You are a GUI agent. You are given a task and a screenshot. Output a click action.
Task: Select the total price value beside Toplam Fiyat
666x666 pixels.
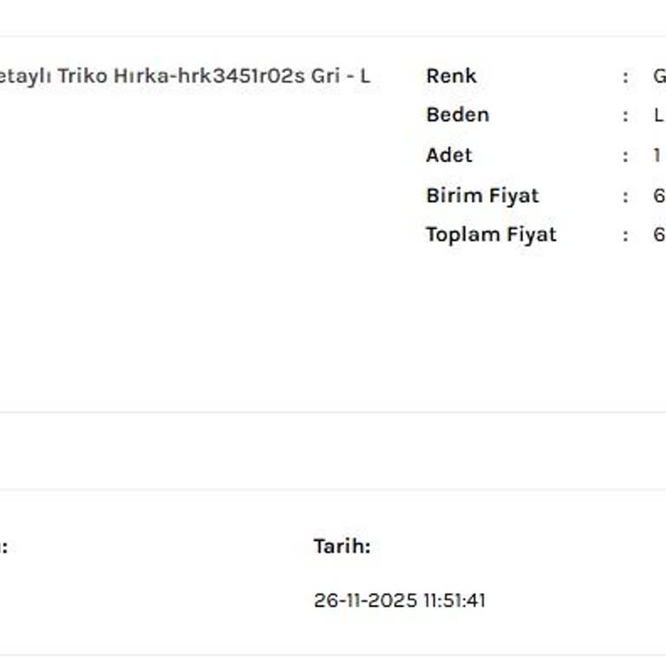tap(659, 235)
